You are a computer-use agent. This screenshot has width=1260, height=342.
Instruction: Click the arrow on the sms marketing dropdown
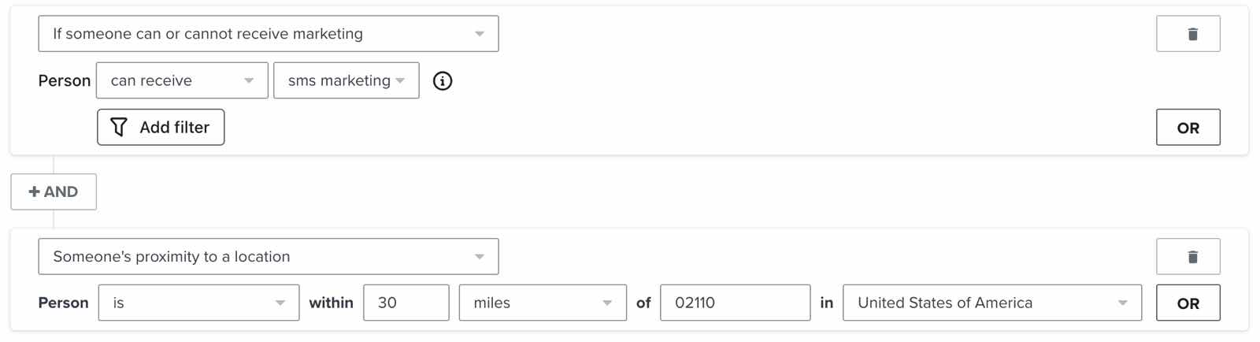coord(400,80)
